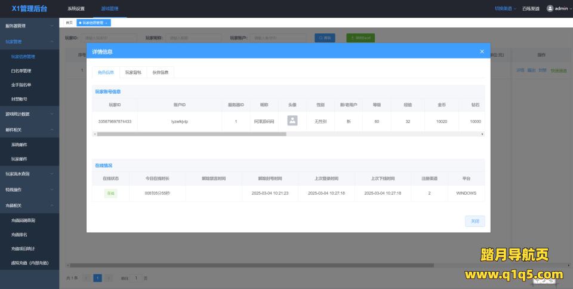
Task: Open the 切换渠道 dropdown
Action: pos(507,8)
